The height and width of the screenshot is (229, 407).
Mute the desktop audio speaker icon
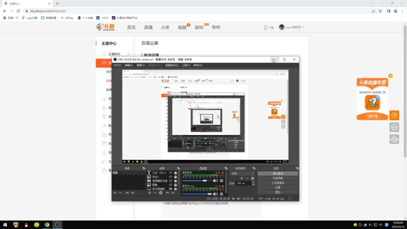tap(215, 181)
